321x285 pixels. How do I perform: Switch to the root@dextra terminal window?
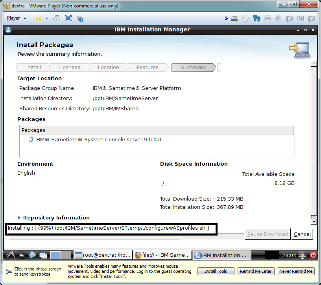103,255
